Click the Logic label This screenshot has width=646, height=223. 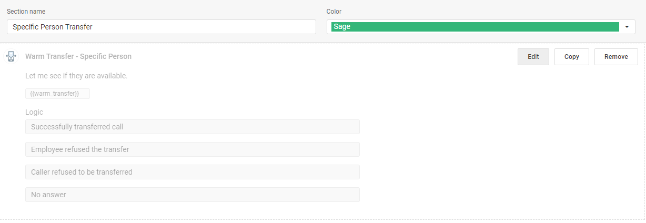coord(34,112)
